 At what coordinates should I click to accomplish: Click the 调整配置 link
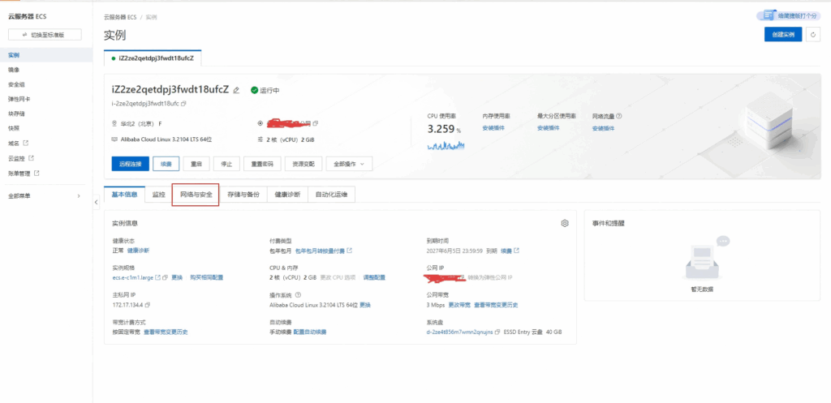click(374, 277)
